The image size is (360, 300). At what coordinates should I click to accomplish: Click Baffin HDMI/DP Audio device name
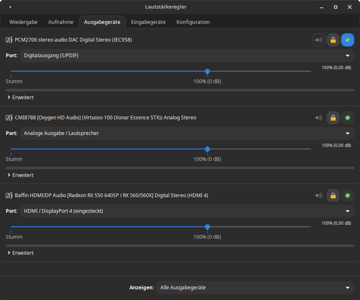(x=111, y=195)
